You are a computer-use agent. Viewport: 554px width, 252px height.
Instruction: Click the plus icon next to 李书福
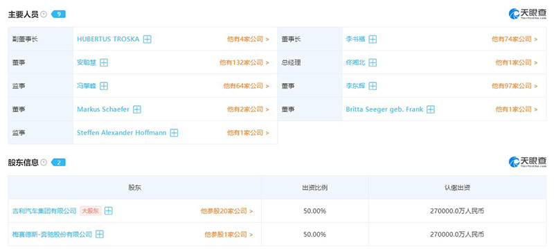coord(373,39)
